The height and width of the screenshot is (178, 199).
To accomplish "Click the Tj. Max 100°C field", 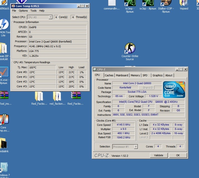I will point(42,67).
